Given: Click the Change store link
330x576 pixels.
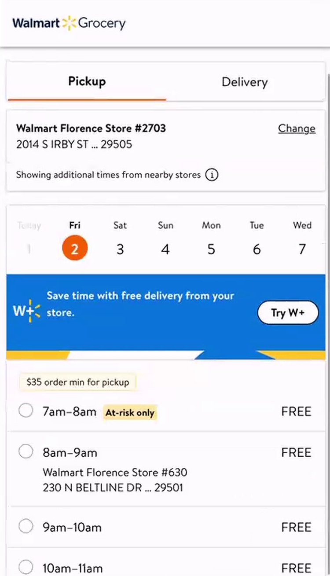Looking at the screenshot, I should pyautogui.click(x=297, y=128).
